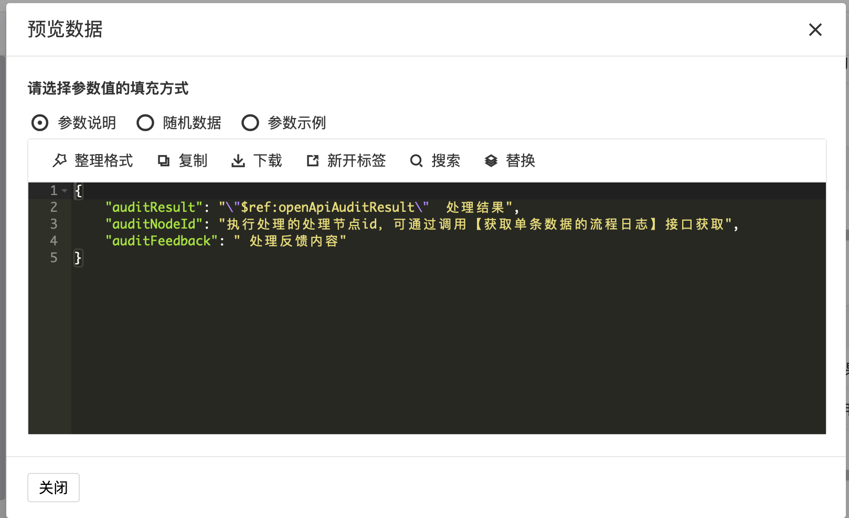Click the search magnifier icon

click(416, 161)
